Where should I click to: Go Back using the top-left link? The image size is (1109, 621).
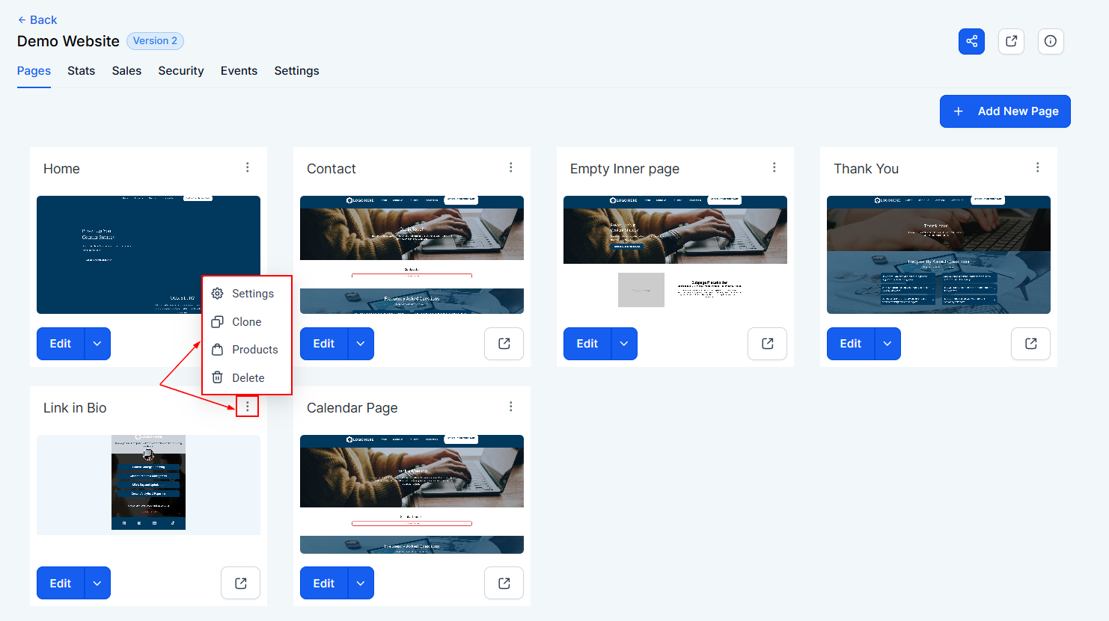point(37,20)
